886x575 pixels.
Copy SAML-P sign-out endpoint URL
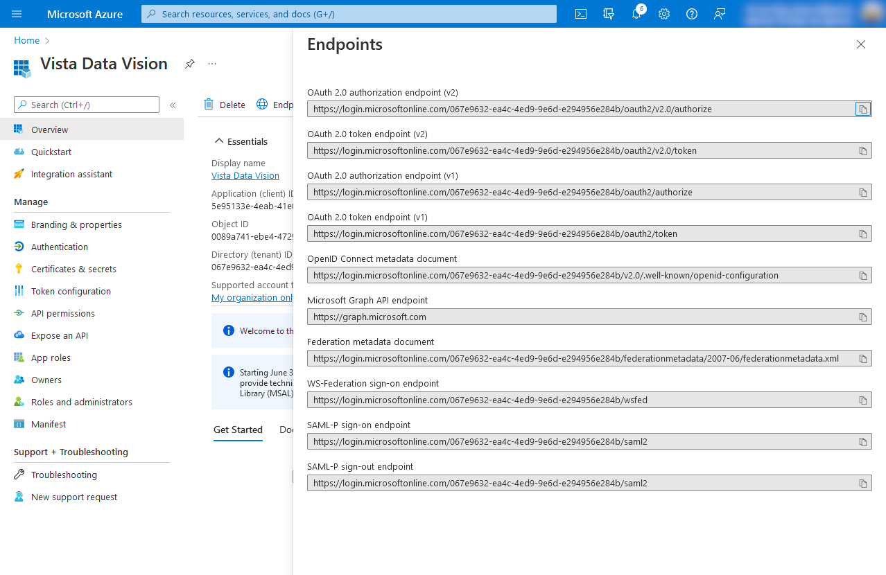point(863,483)
